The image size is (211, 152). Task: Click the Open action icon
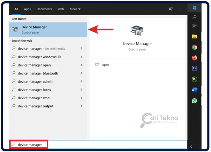coord(97,64)
